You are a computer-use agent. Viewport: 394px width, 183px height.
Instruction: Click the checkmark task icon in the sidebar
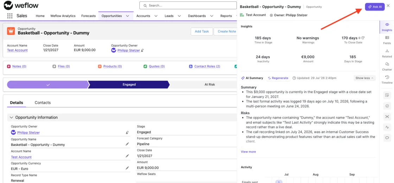pos(387,106)
